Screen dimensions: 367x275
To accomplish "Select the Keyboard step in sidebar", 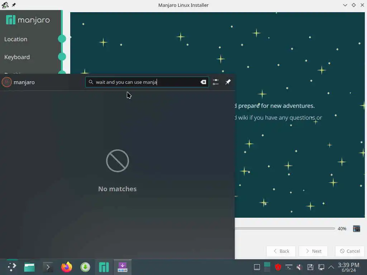I will [x=17, y=57].
